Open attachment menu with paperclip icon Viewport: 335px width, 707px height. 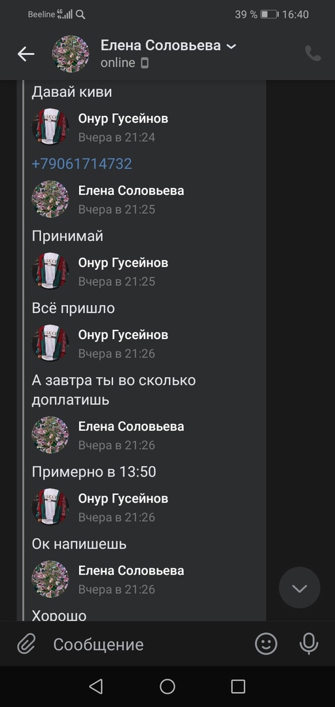pos(26,644)
